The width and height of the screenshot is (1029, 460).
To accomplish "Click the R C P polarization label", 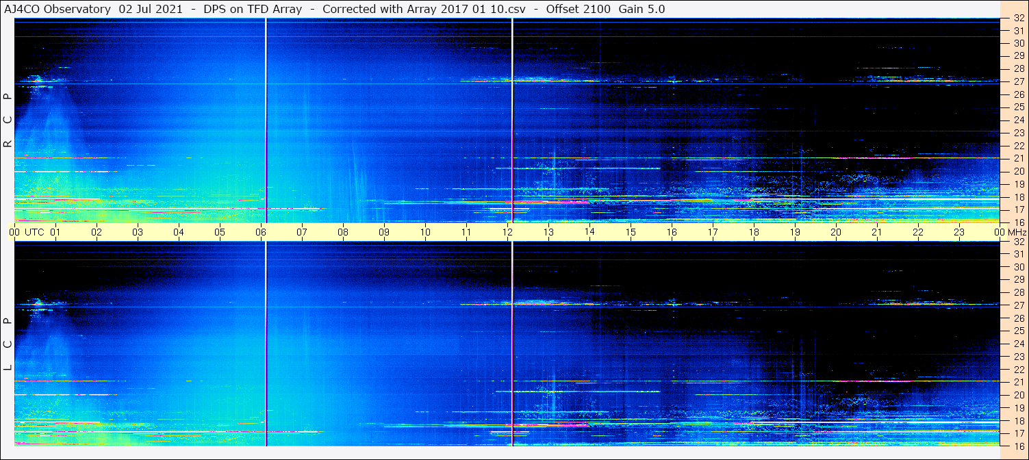I will tap(8, 119).
